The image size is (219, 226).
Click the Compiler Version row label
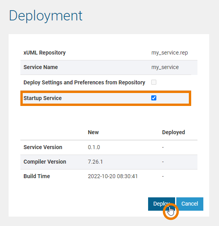(45, 162)
